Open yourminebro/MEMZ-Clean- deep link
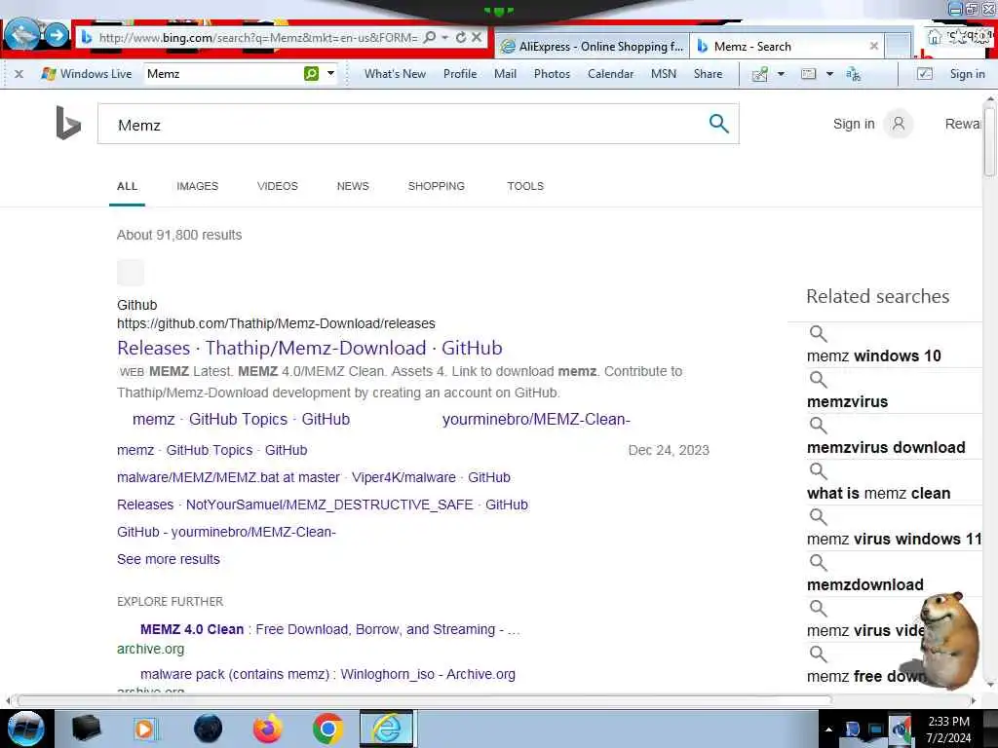This screenshot has width=998, height=748. 536,420
